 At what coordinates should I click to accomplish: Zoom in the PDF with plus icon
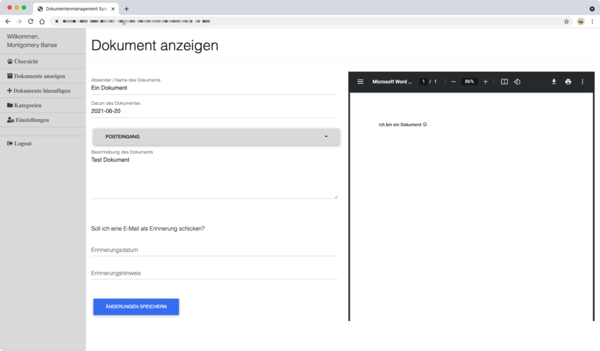pyautogui.click(x=485, y=81)
